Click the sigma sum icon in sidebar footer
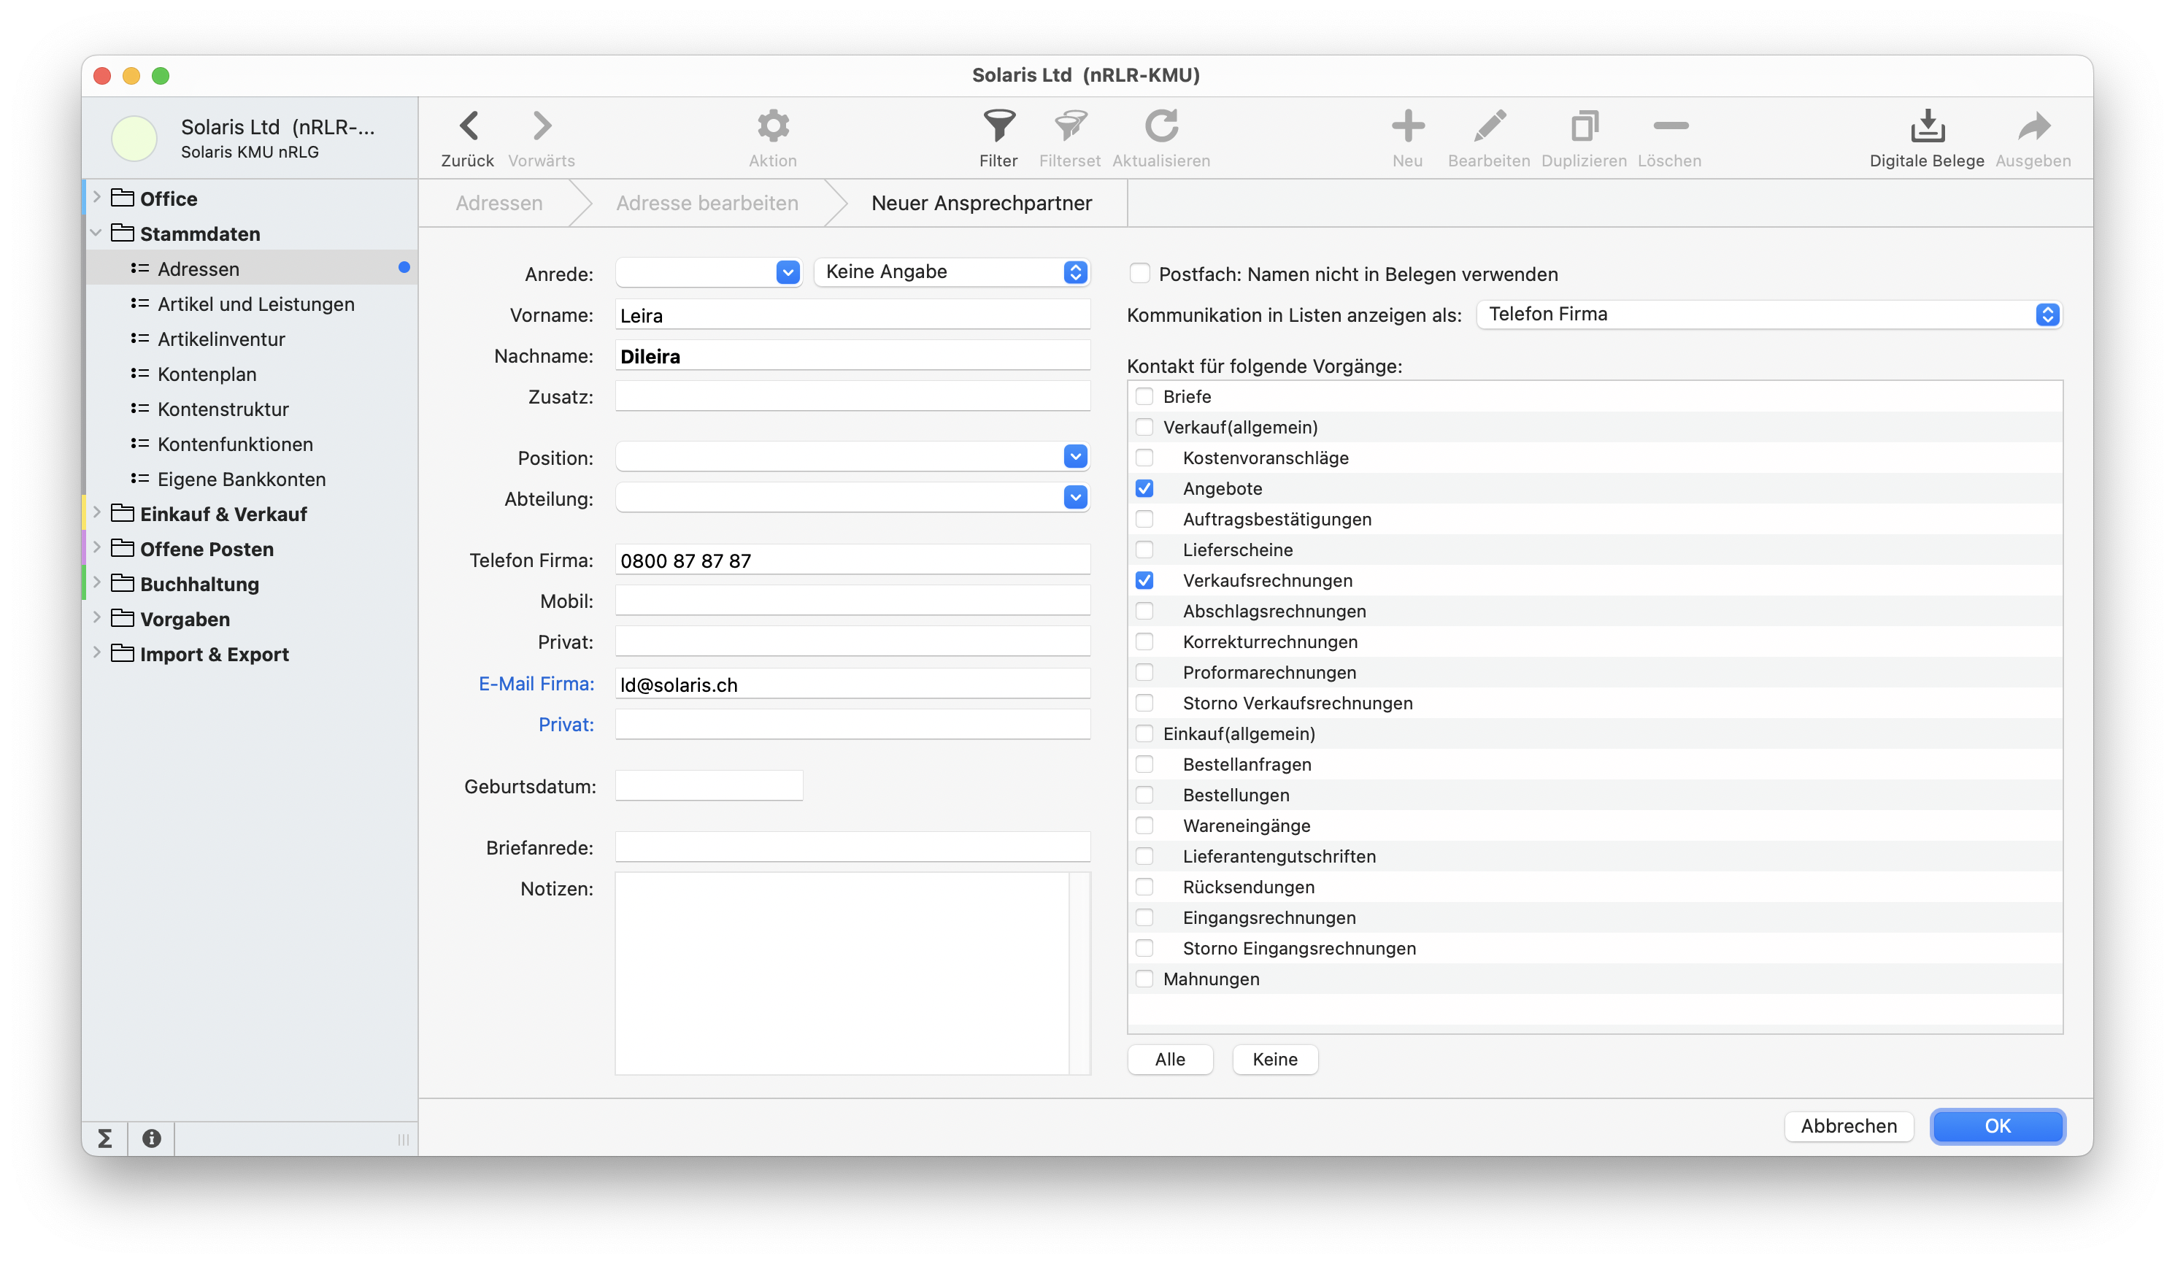Image resolution: width=2175 pixels, height=1264 pixels. pyautogui.click(x=105, y=1139)
